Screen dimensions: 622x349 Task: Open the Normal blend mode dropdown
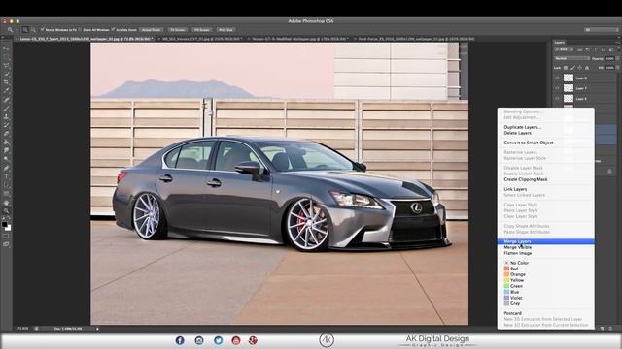(x=572, y=58)
